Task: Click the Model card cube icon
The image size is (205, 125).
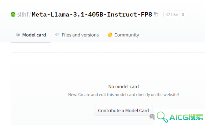Action: 18,35
